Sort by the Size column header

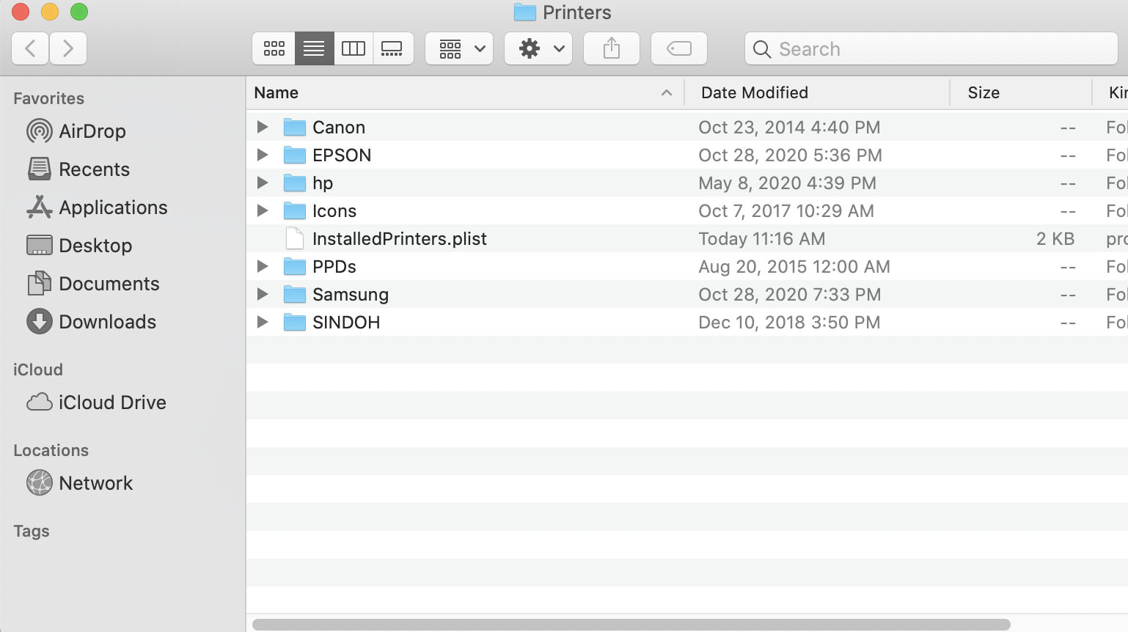point(1021,92)
